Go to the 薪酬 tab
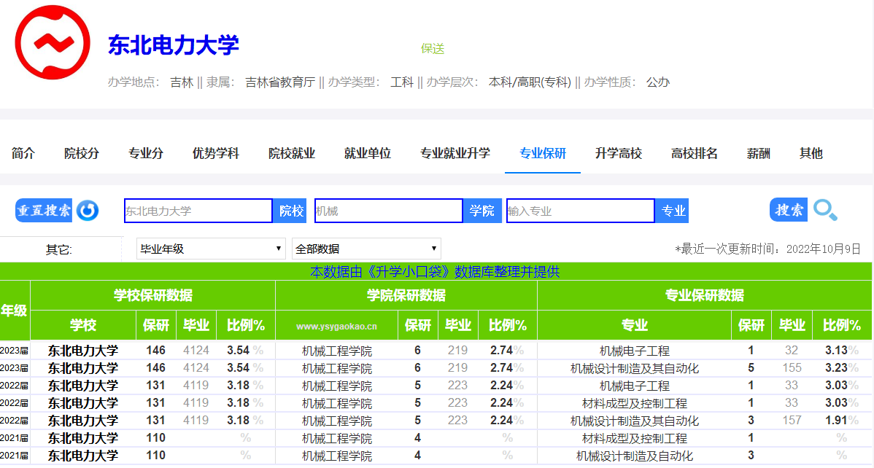 759,153
